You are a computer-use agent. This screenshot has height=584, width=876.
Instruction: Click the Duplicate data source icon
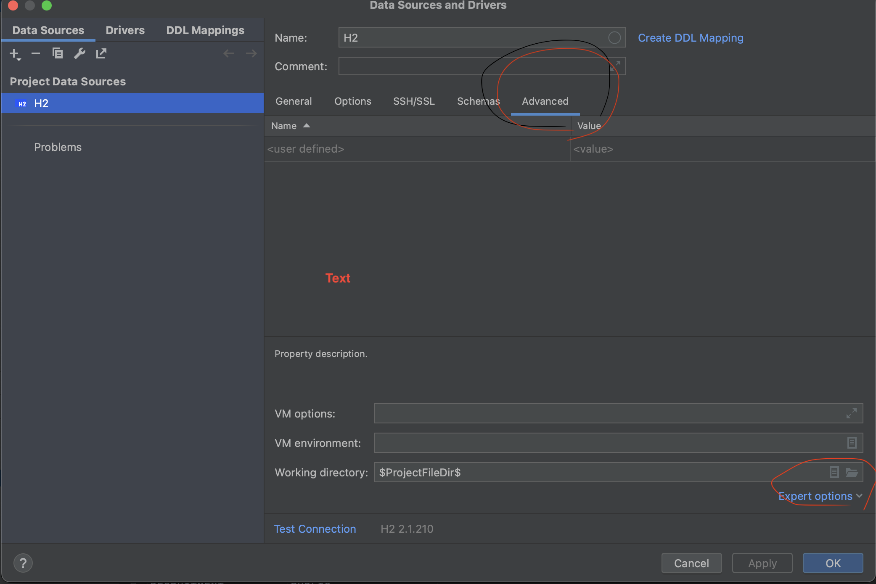tap(58, 53)
